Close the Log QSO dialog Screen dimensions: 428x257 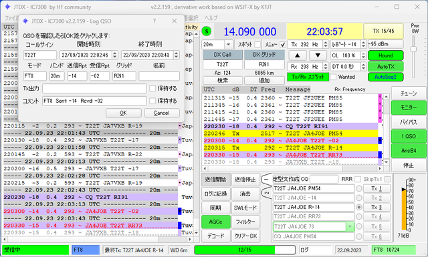pyautogui.click(x=175, y=21)
